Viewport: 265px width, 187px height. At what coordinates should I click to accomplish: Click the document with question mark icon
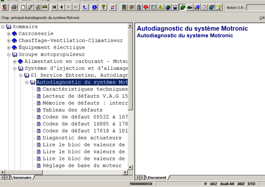tap(219, 7)
